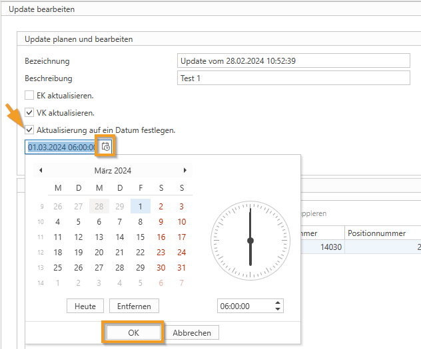Increase time with spinner up arrow
The width and height of the screenshot is (421, 349).
click(x=278, y=302)
